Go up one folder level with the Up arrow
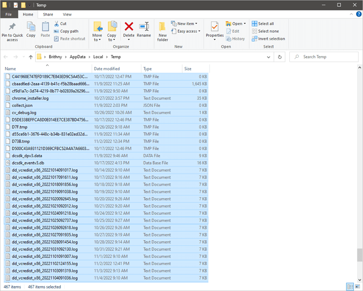The image size is (363, 291). pyautogui.click(x=31, y=57)
